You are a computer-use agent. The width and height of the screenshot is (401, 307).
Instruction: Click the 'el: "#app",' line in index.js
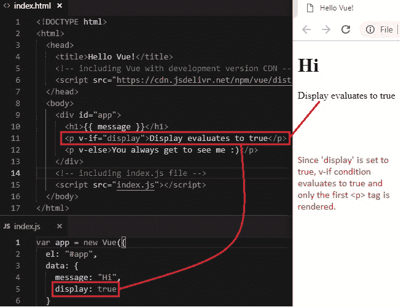pyautogui.click(x=71, y=254)
